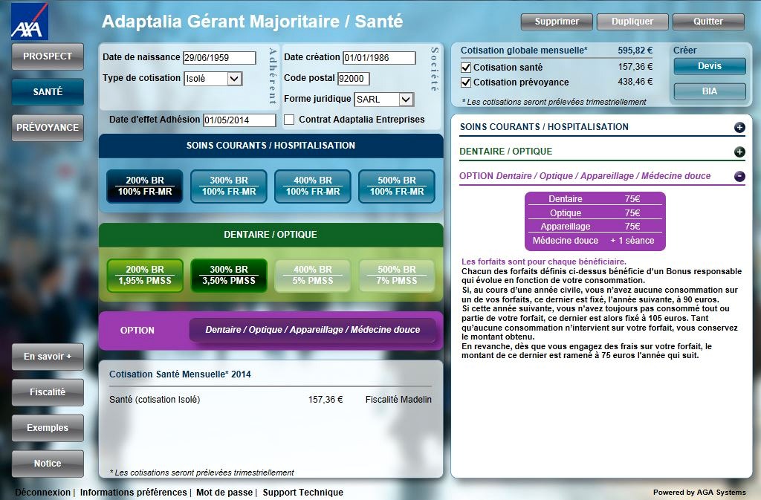761x500 pixels.
Task: Open the Exemples page
Action: pyautogui.click(x=48, y=428)
